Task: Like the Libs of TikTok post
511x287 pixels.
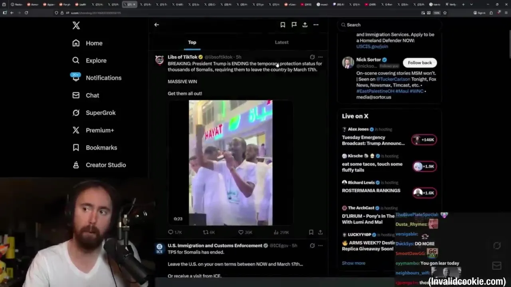Action: [x=245, y=232]
